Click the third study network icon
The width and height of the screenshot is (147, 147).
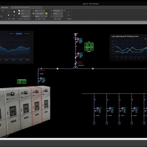[51, 16]
